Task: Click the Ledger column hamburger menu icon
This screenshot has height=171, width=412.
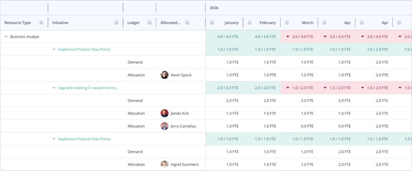Action: click(150, 23)
